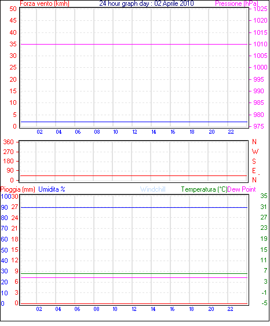
Task: Click the green temperature line
Action: tap(134, 274)
